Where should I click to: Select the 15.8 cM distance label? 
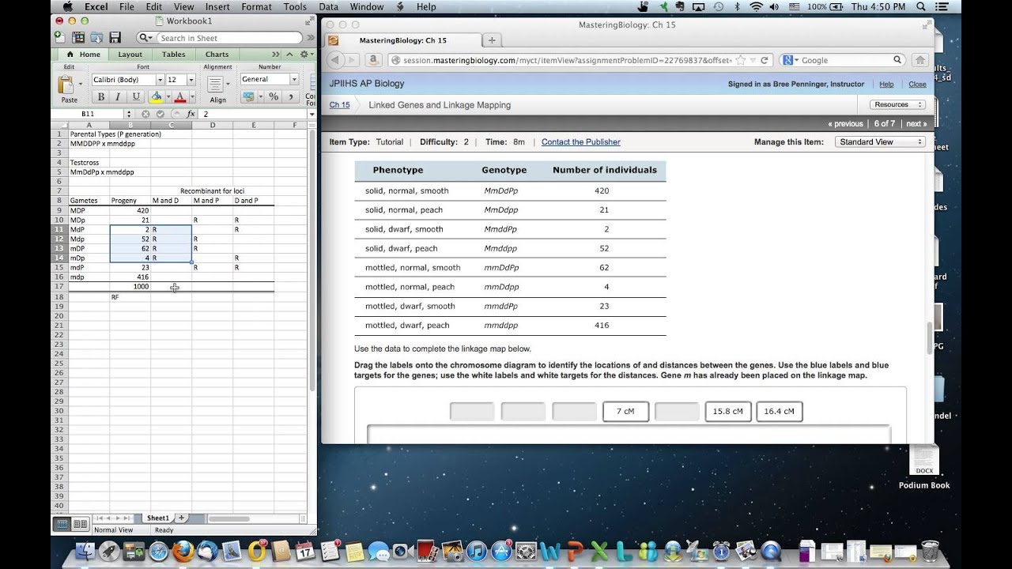(x=728, y=412)
